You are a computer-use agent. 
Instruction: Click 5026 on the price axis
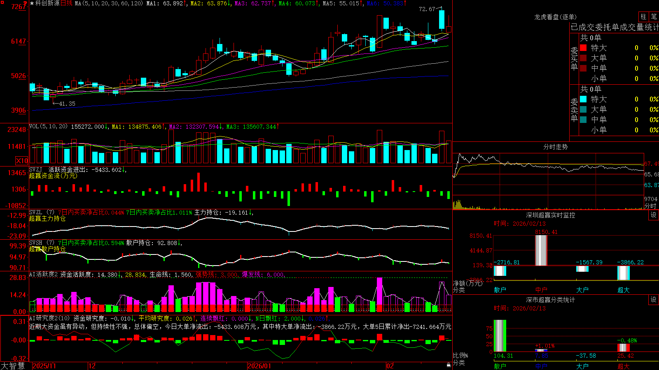[x=19, y=76]
